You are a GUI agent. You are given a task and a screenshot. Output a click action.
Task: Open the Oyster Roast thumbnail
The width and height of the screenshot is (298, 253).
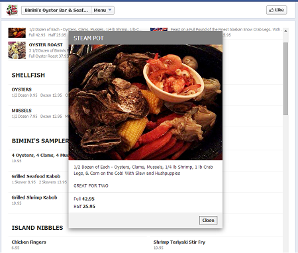17,50
